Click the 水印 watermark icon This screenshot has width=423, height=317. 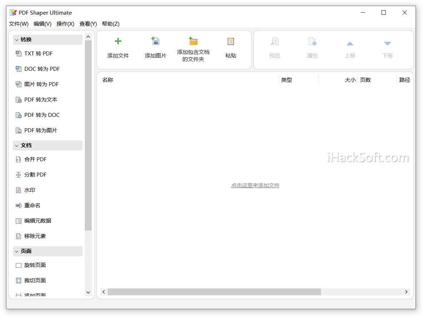coord(19,190)
